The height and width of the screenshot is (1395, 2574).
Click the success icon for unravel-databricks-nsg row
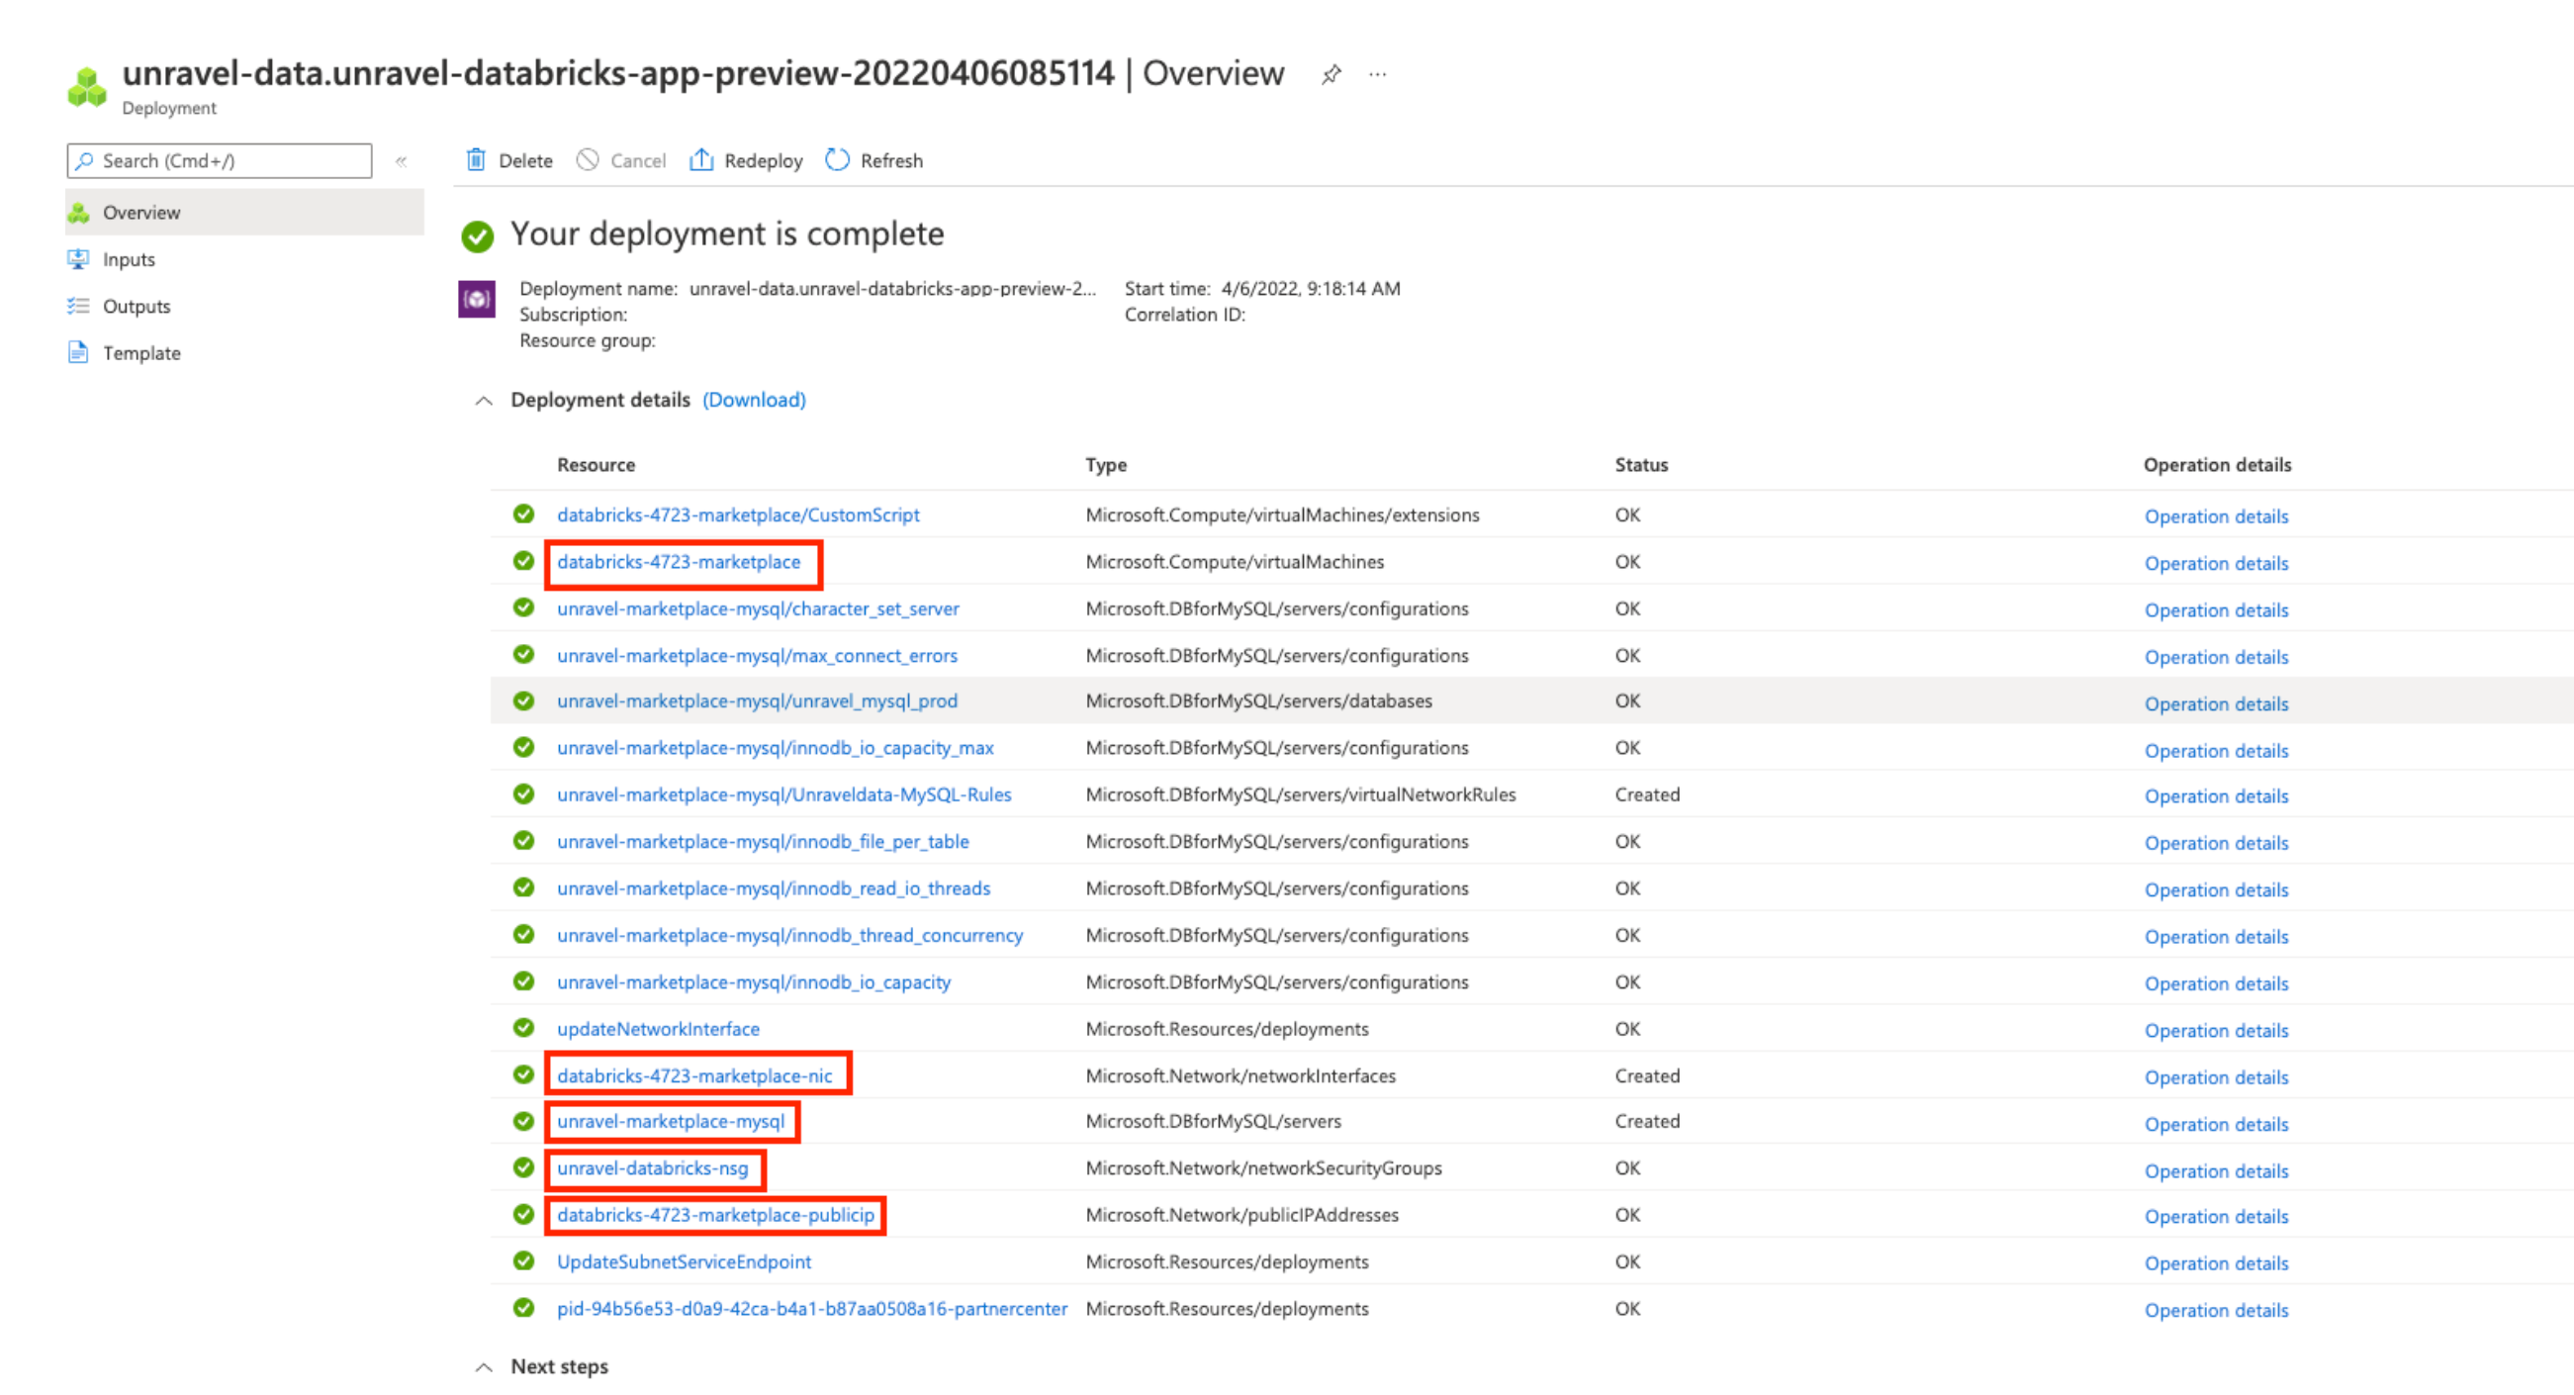[523, 1167]
